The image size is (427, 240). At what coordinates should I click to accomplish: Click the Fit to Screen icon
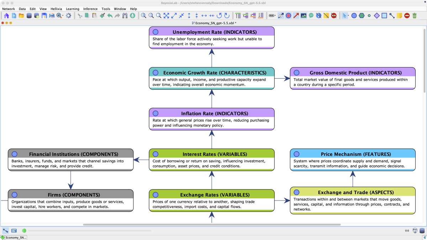click(x=166, y=16)
